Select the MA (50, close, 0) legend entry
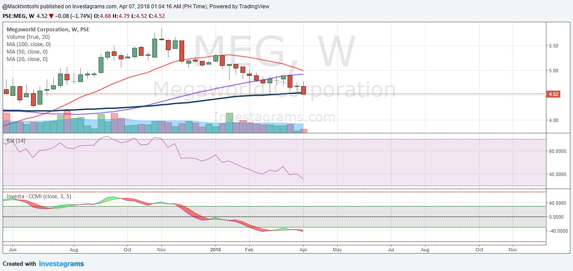Viewport: 573px width, 271px height. (x=27, y=52)
